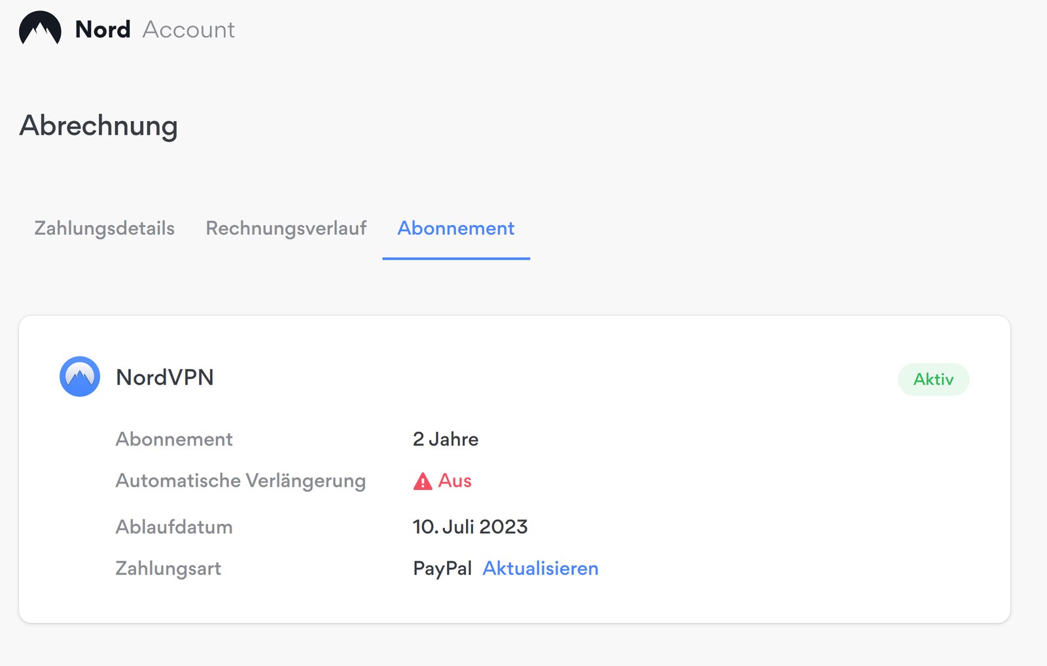Click the Abonnement row label in card
Screen dimensions: 1047x666
(x=174, y=439)
